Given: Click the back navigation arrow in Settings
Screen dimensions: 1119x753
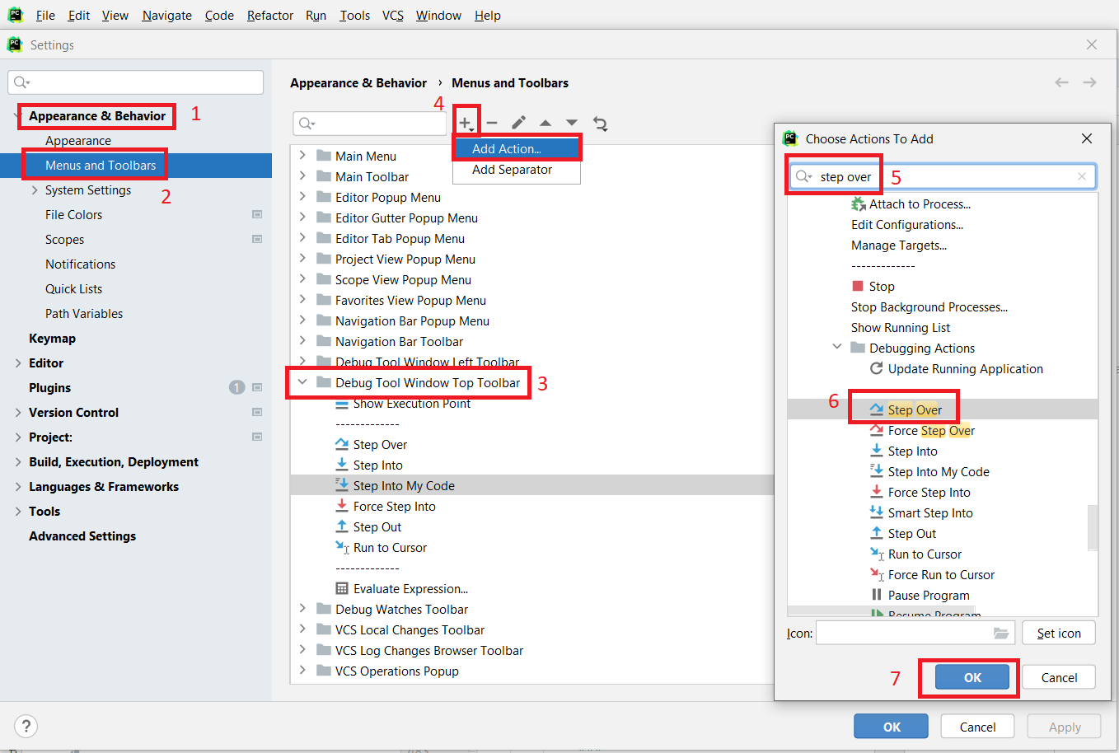Looking at the screenshot, I should click(1061, 82).
